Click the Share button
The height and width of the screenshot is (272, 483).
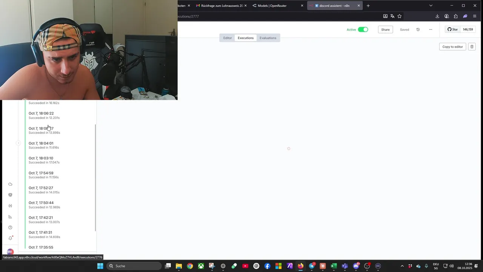[x=385, y=29]
